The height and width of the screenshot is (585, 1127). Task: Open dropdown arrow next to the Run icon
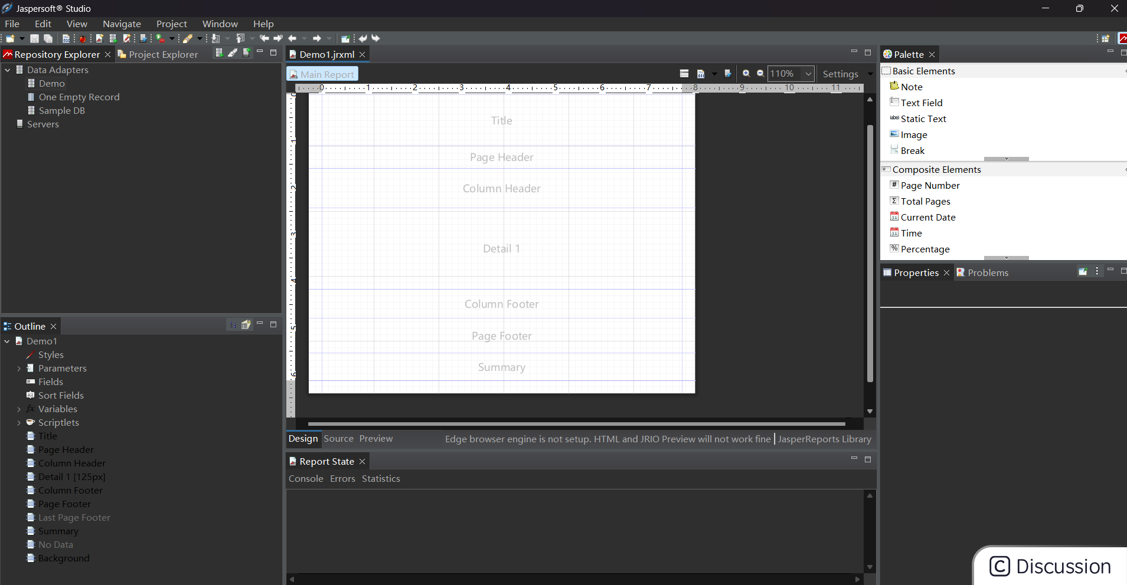coord(172,38)
